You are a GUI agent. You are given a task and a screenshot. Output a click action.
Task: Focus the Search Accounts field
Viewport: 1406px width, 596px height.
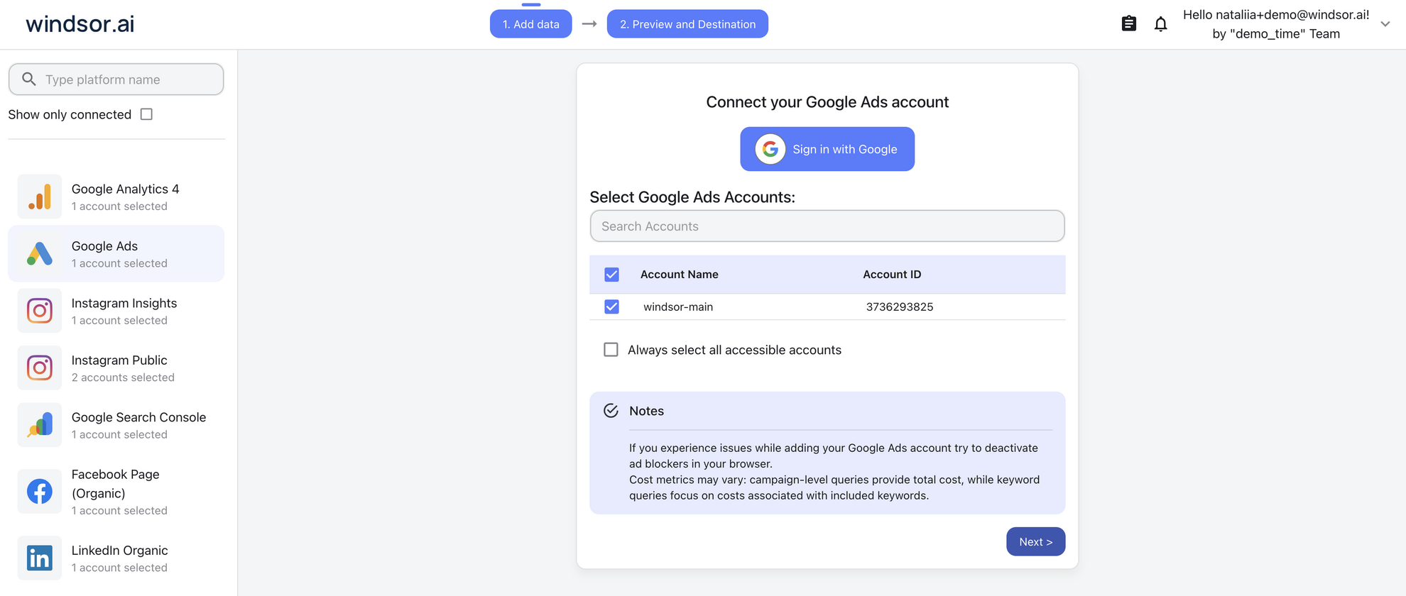pos(827,226)
